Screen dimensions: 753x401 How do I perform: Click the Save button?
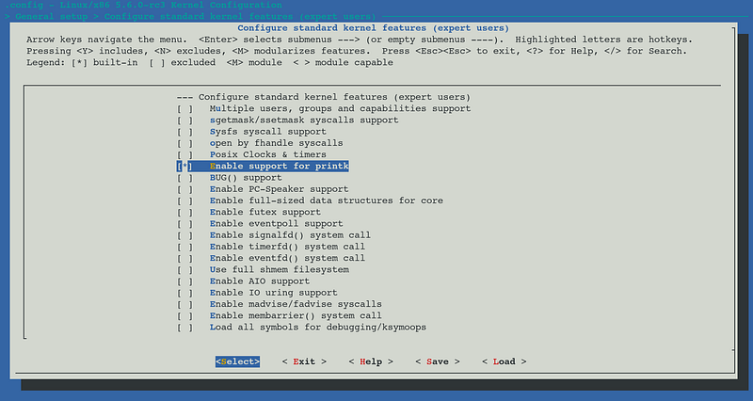coord(437,361)
